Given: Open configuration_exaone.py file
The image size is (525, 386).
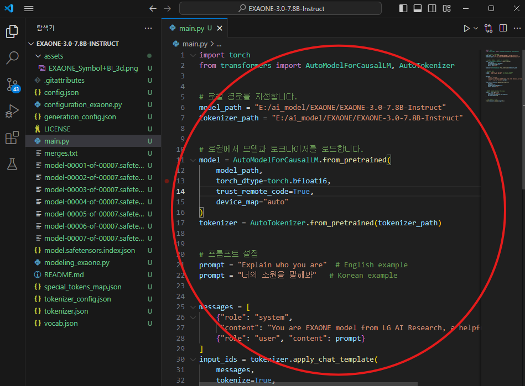Looking at the screenshot, I should (93, 104).
